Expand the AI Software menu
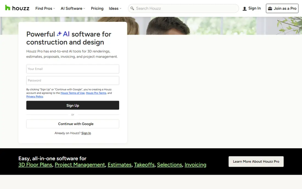Viewport: 302px width, 189px height. click(73, 9)
